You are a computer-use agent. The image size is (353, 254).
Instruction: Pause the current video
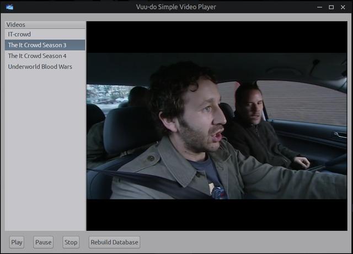coord(43,242)
